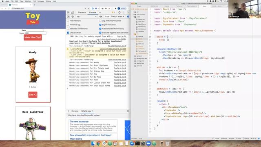Click Woody's Like <3 button
The width and height of the screenshot is (261, 147).
pos(33,95)
